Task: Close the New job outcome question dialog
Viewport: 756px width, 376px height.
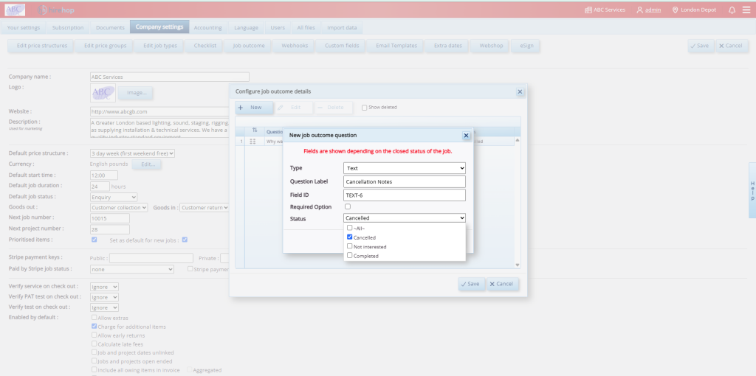Action: click(x=466, y=136)
